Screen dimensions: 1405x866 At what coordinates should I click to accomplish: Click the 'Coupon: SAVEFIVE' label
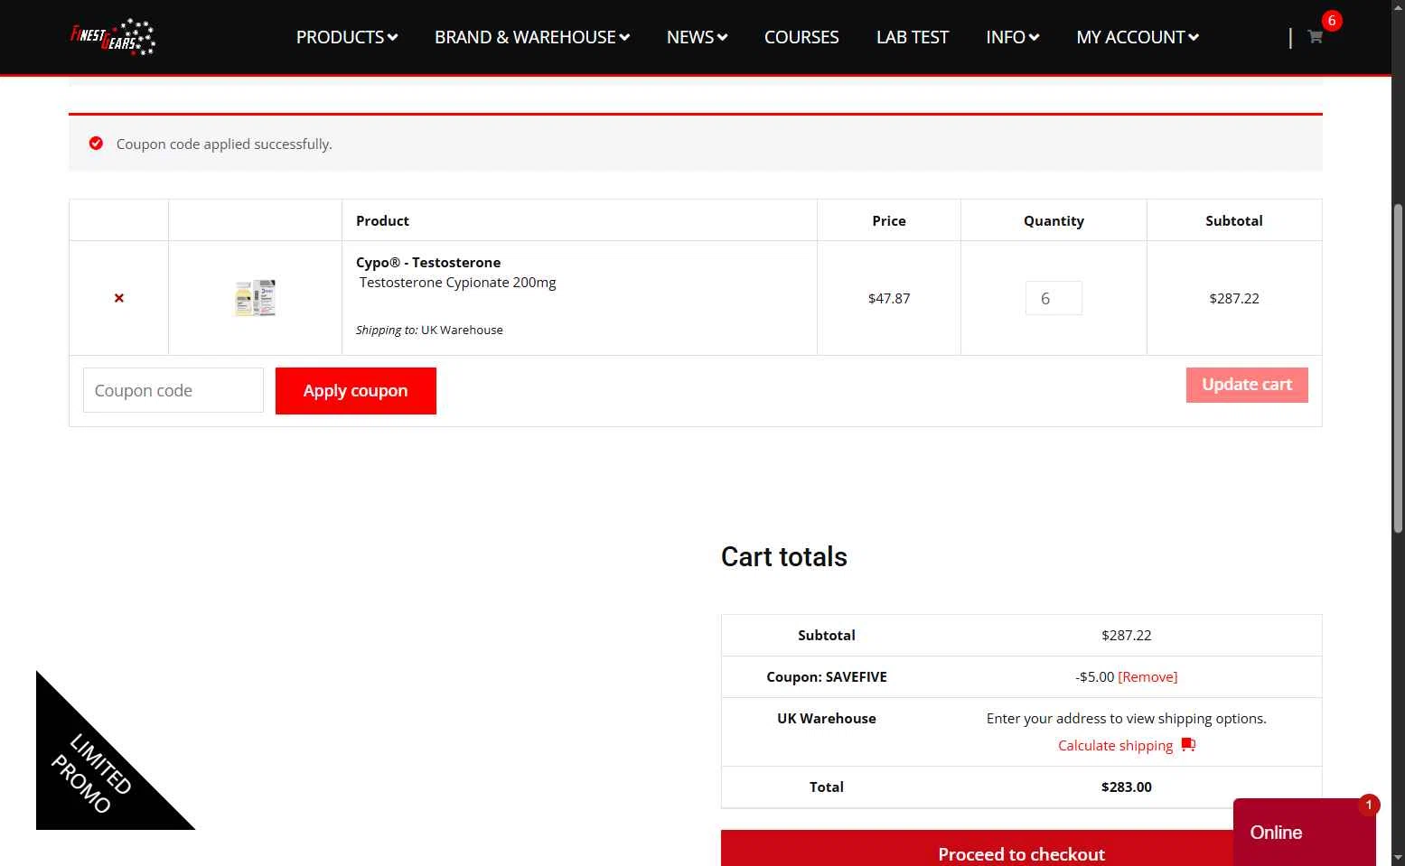pyautogui.click(x=827, y=677)
